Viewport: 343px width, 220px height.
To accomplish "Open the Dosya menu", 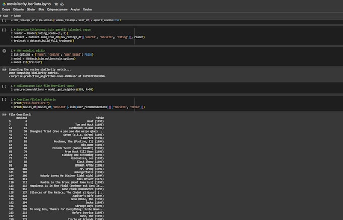I will [x=6, y=9].
